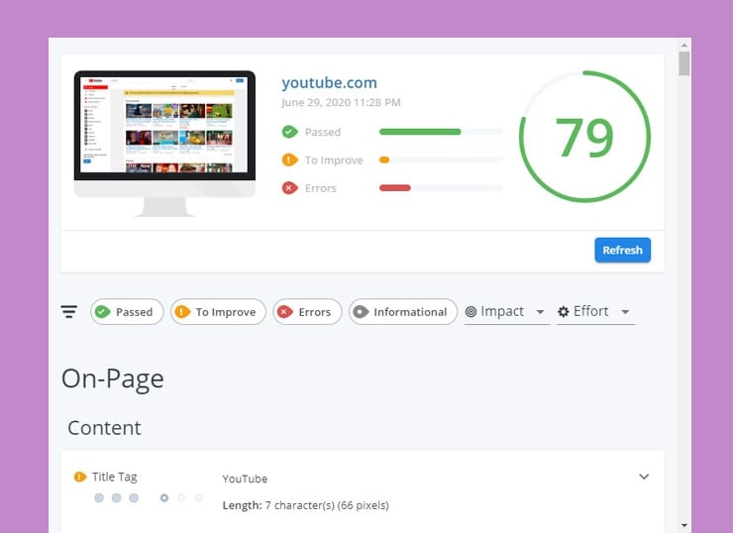This screenshot has width=733, height=533.
Task: Expand the Title Tag row chevron
Action: pyautogui.click(x=644, y=477)
